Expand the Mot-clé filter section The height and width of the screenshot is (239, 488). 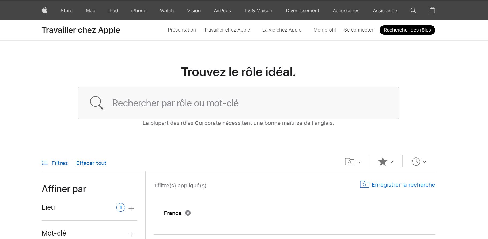tap(131, 234)
